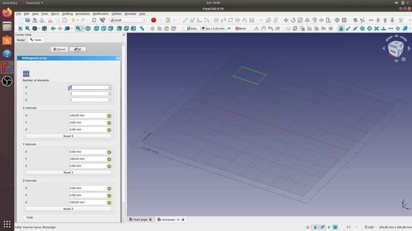412x231 pixels.
Task: Open a document with the folder icon
Action: (27, 20)
